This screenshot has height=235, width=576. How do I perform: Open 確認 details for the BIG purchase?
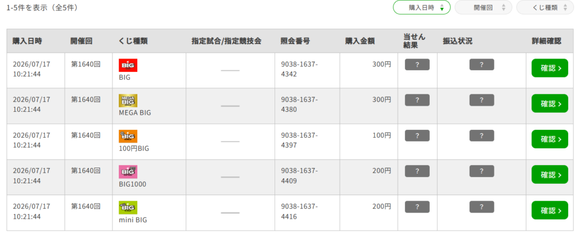click(x=550, y=68)
